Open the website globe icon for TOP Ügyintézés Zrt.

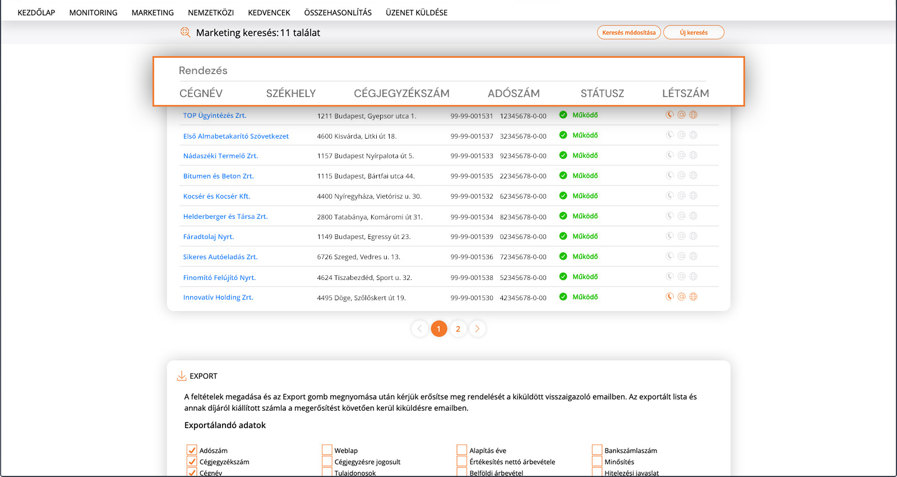(693, 114)
